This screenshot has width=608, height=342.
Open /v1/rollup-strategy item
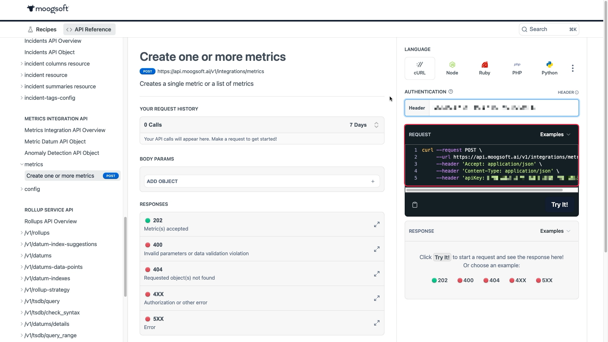click(x=47, y=290)
